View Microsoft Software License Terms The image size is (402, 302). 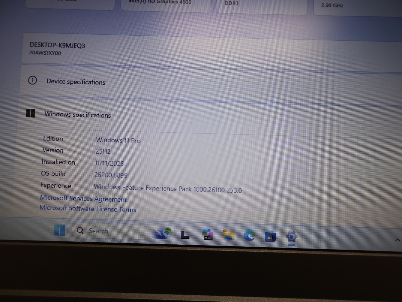pyautogui.click(x=88, y=209)
